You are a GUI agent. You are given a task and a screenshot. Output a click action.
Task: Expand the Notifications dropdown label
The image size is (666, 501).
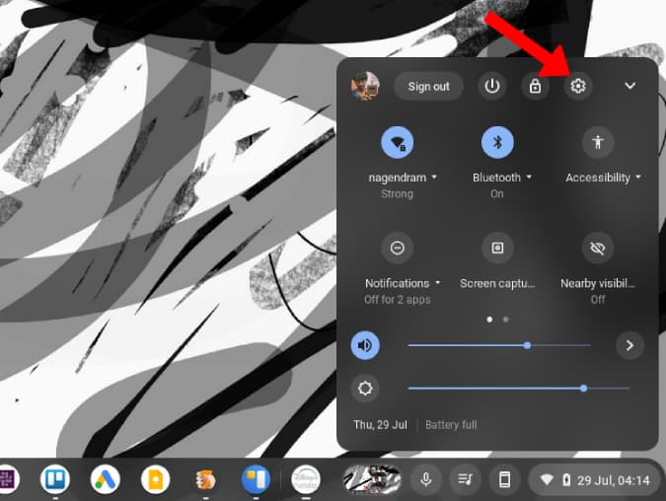403,283
